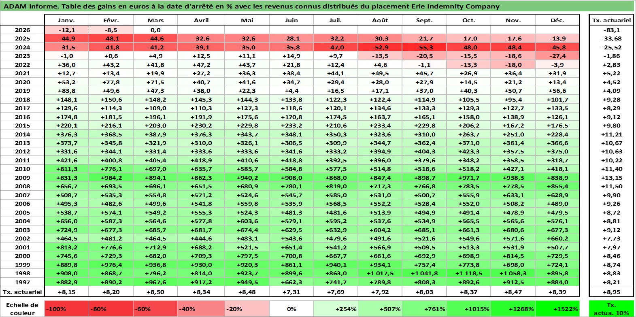636x317 pixels.
Task: Select the Mai column header
Action: pyautogui.click(x=247, y=20)
